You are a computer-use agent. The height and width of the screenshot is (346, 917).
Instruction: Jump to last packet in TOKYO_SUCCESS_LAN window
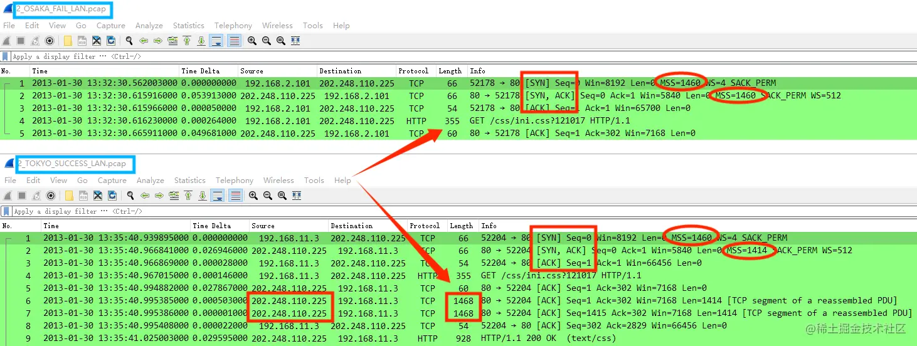203,196
